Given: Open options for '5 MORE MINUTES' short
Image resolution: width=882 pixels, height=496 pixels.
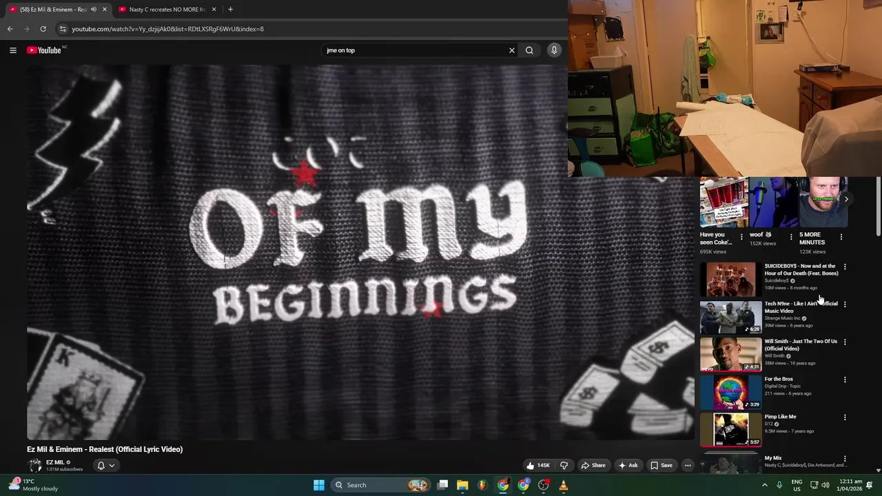Looking at the screenshot, I should tap(841, 237).
